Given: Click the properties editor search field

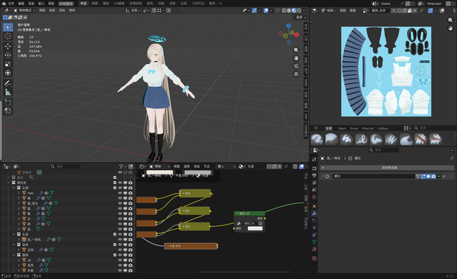Looking at the screenshot, I should pyautogui.click(x=383, y=150).
